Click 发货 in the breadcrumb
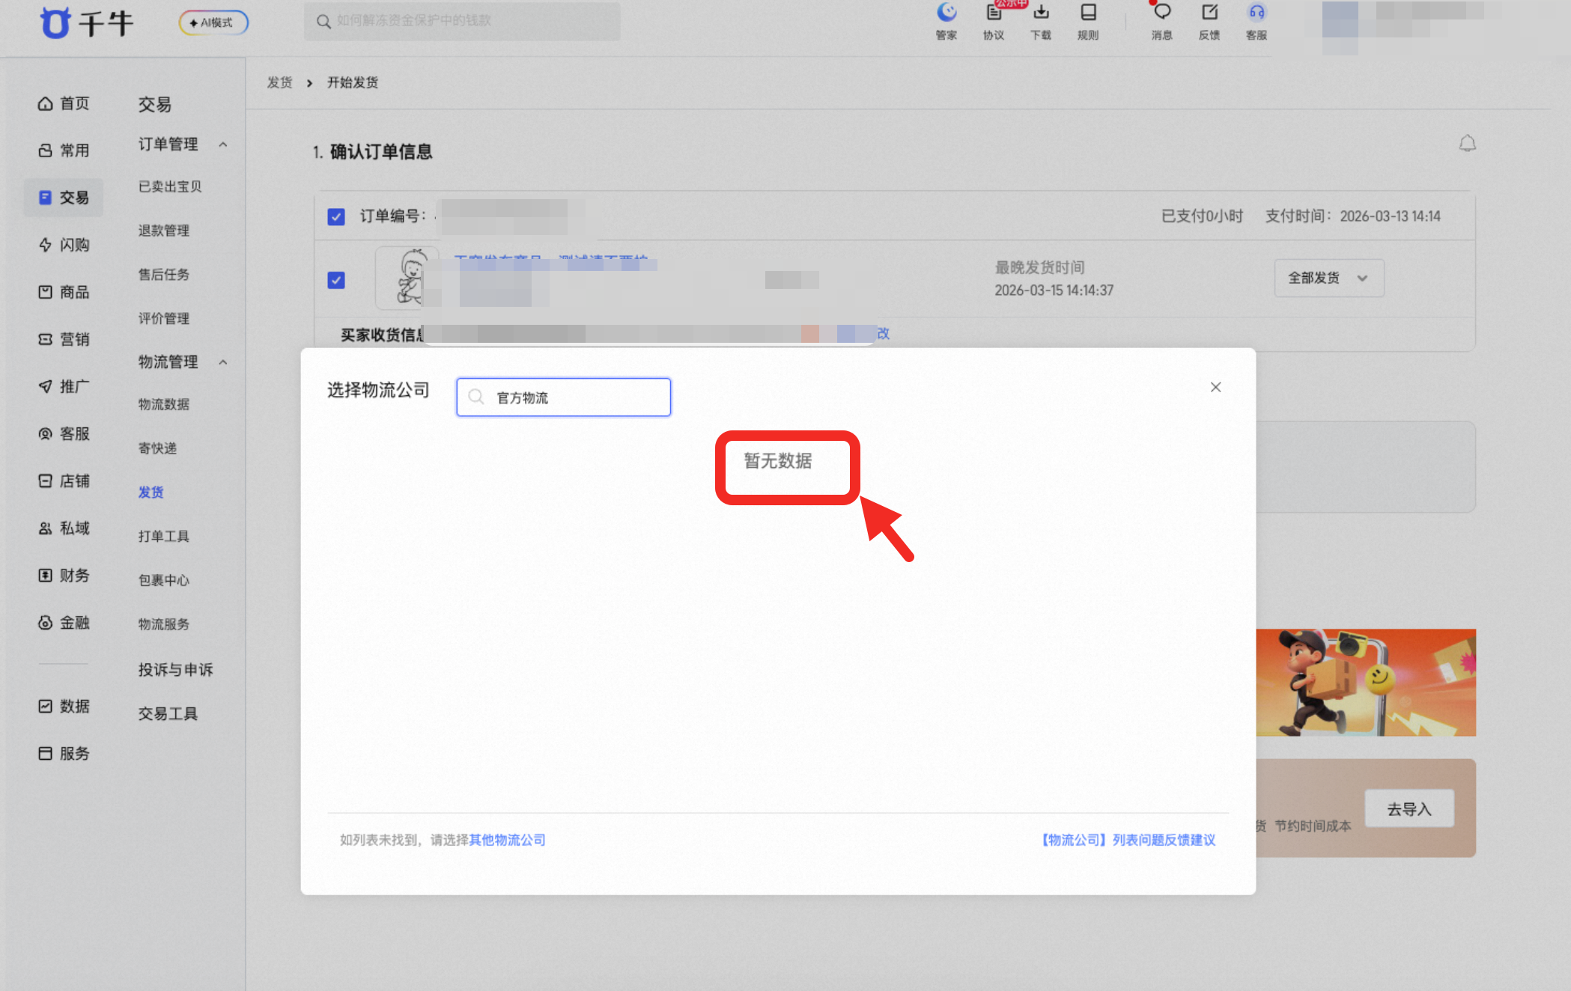The height and width of the screenshot is (991, 1571). (x=280, y=82)
